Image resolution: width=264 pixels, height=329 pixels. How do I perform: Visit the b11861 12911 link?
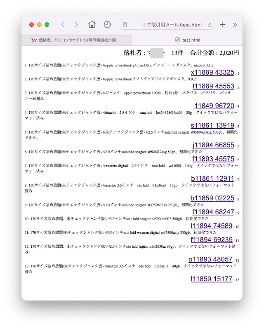[x=212, y=179]
